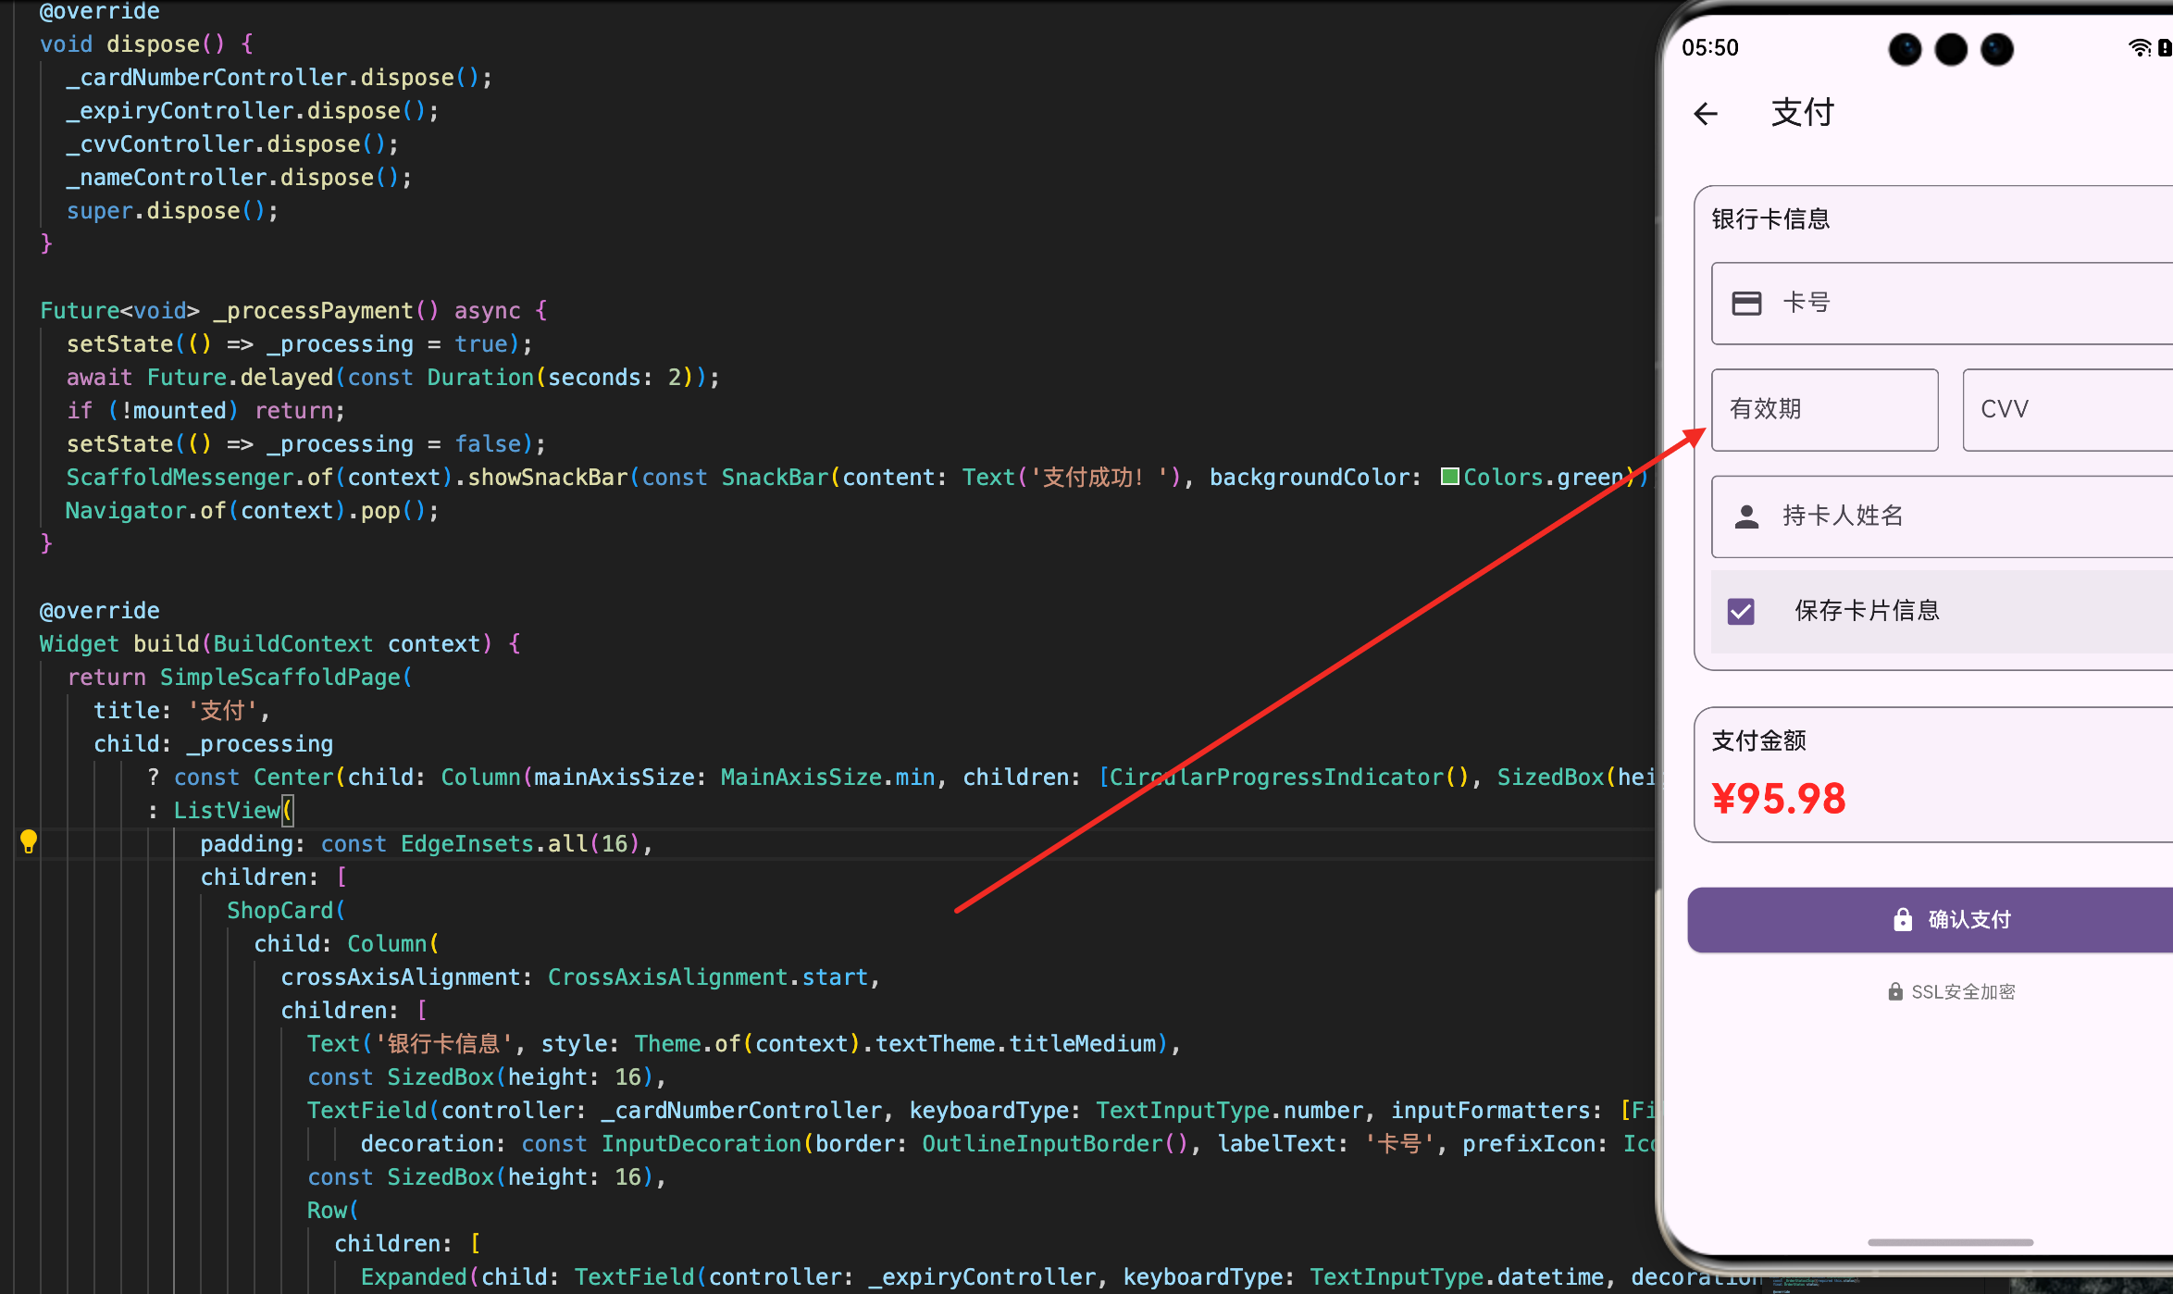Image resolution: width=2173 pixels, height=1294 pixels.
Task: Click the 保存卡片信息 label text
Action: [1867, 611]
